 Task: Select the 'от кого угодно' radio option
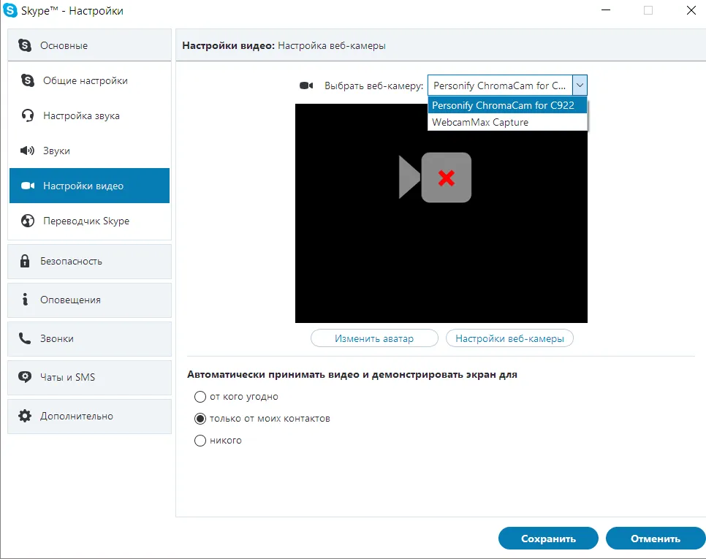point(200,397)
